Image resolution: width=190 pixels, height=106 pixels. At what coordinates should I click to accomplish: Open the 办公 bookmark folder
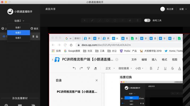tap(112, 51)
